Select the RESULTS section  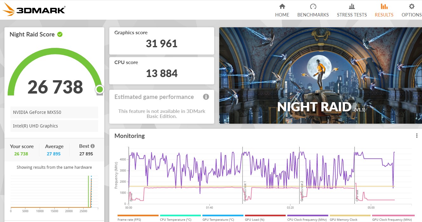pyautogui.click(x=384, y=10)
